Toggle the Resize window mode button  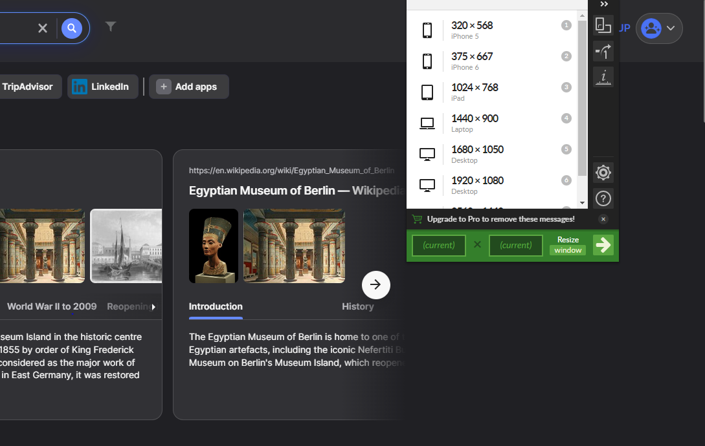(x=568, y=245)
